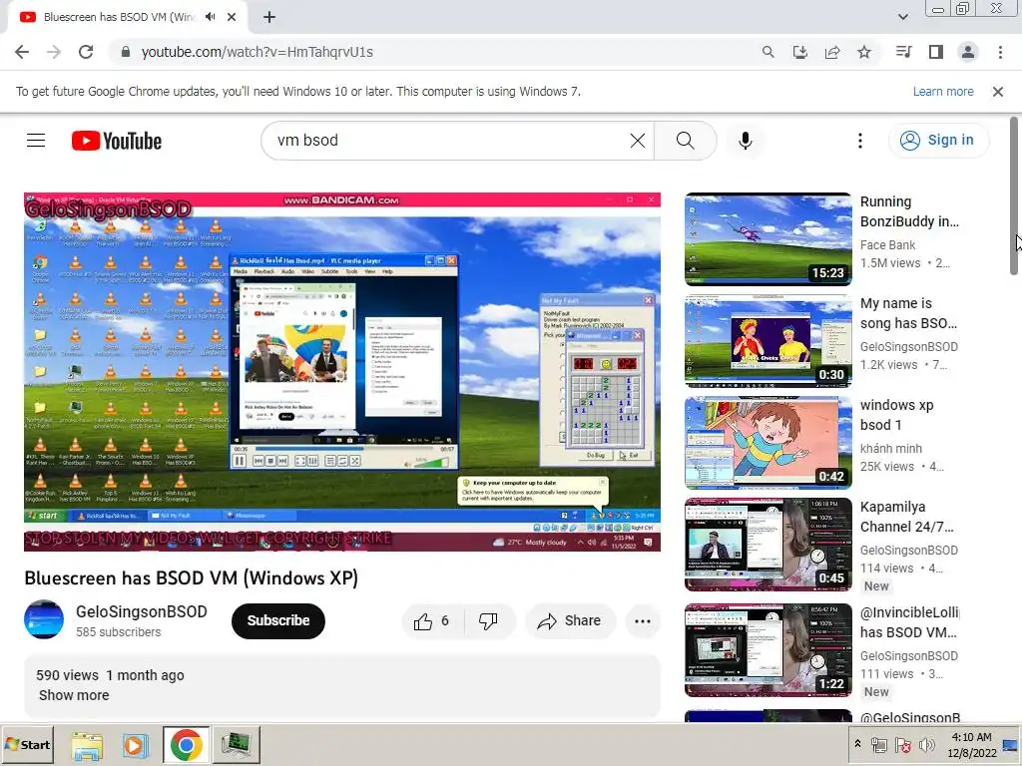Reload the YouTube page

[86, 52]
